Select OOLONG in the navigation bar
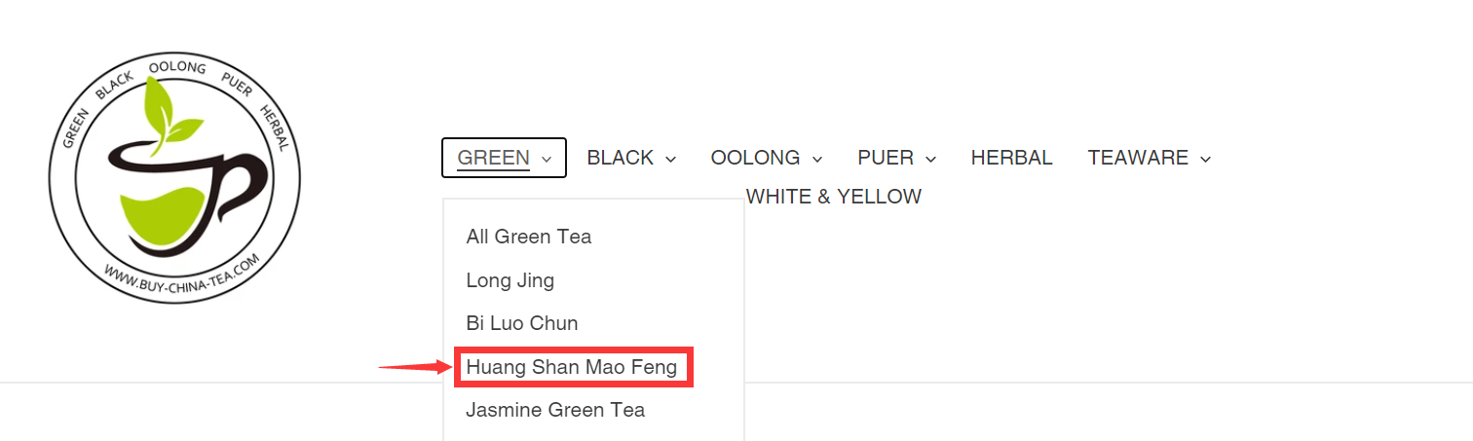 767,158
